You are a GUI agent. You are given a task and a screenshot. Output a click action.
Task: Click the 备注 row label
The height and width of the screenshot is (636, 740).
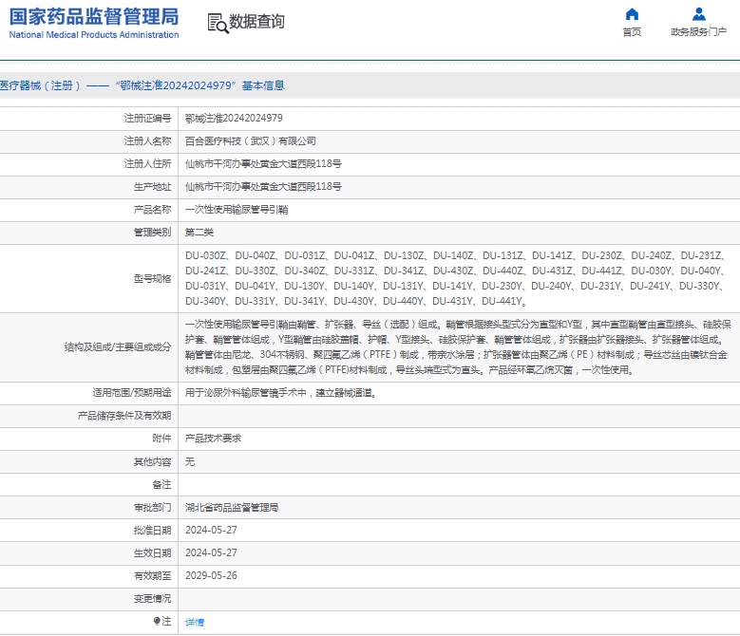pyautogui.click(x=161, y=485)
